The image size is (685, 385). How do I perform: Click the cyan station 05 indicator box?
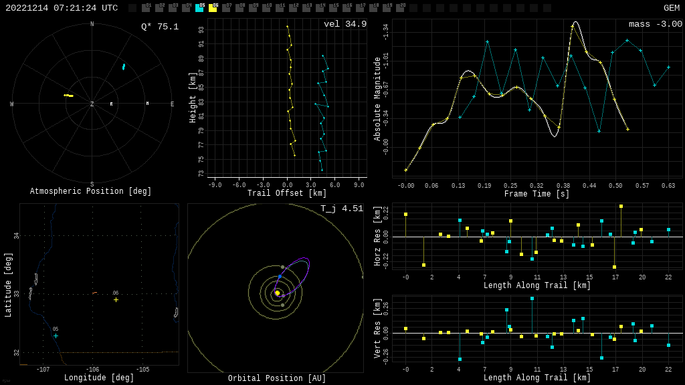[199, 9]
